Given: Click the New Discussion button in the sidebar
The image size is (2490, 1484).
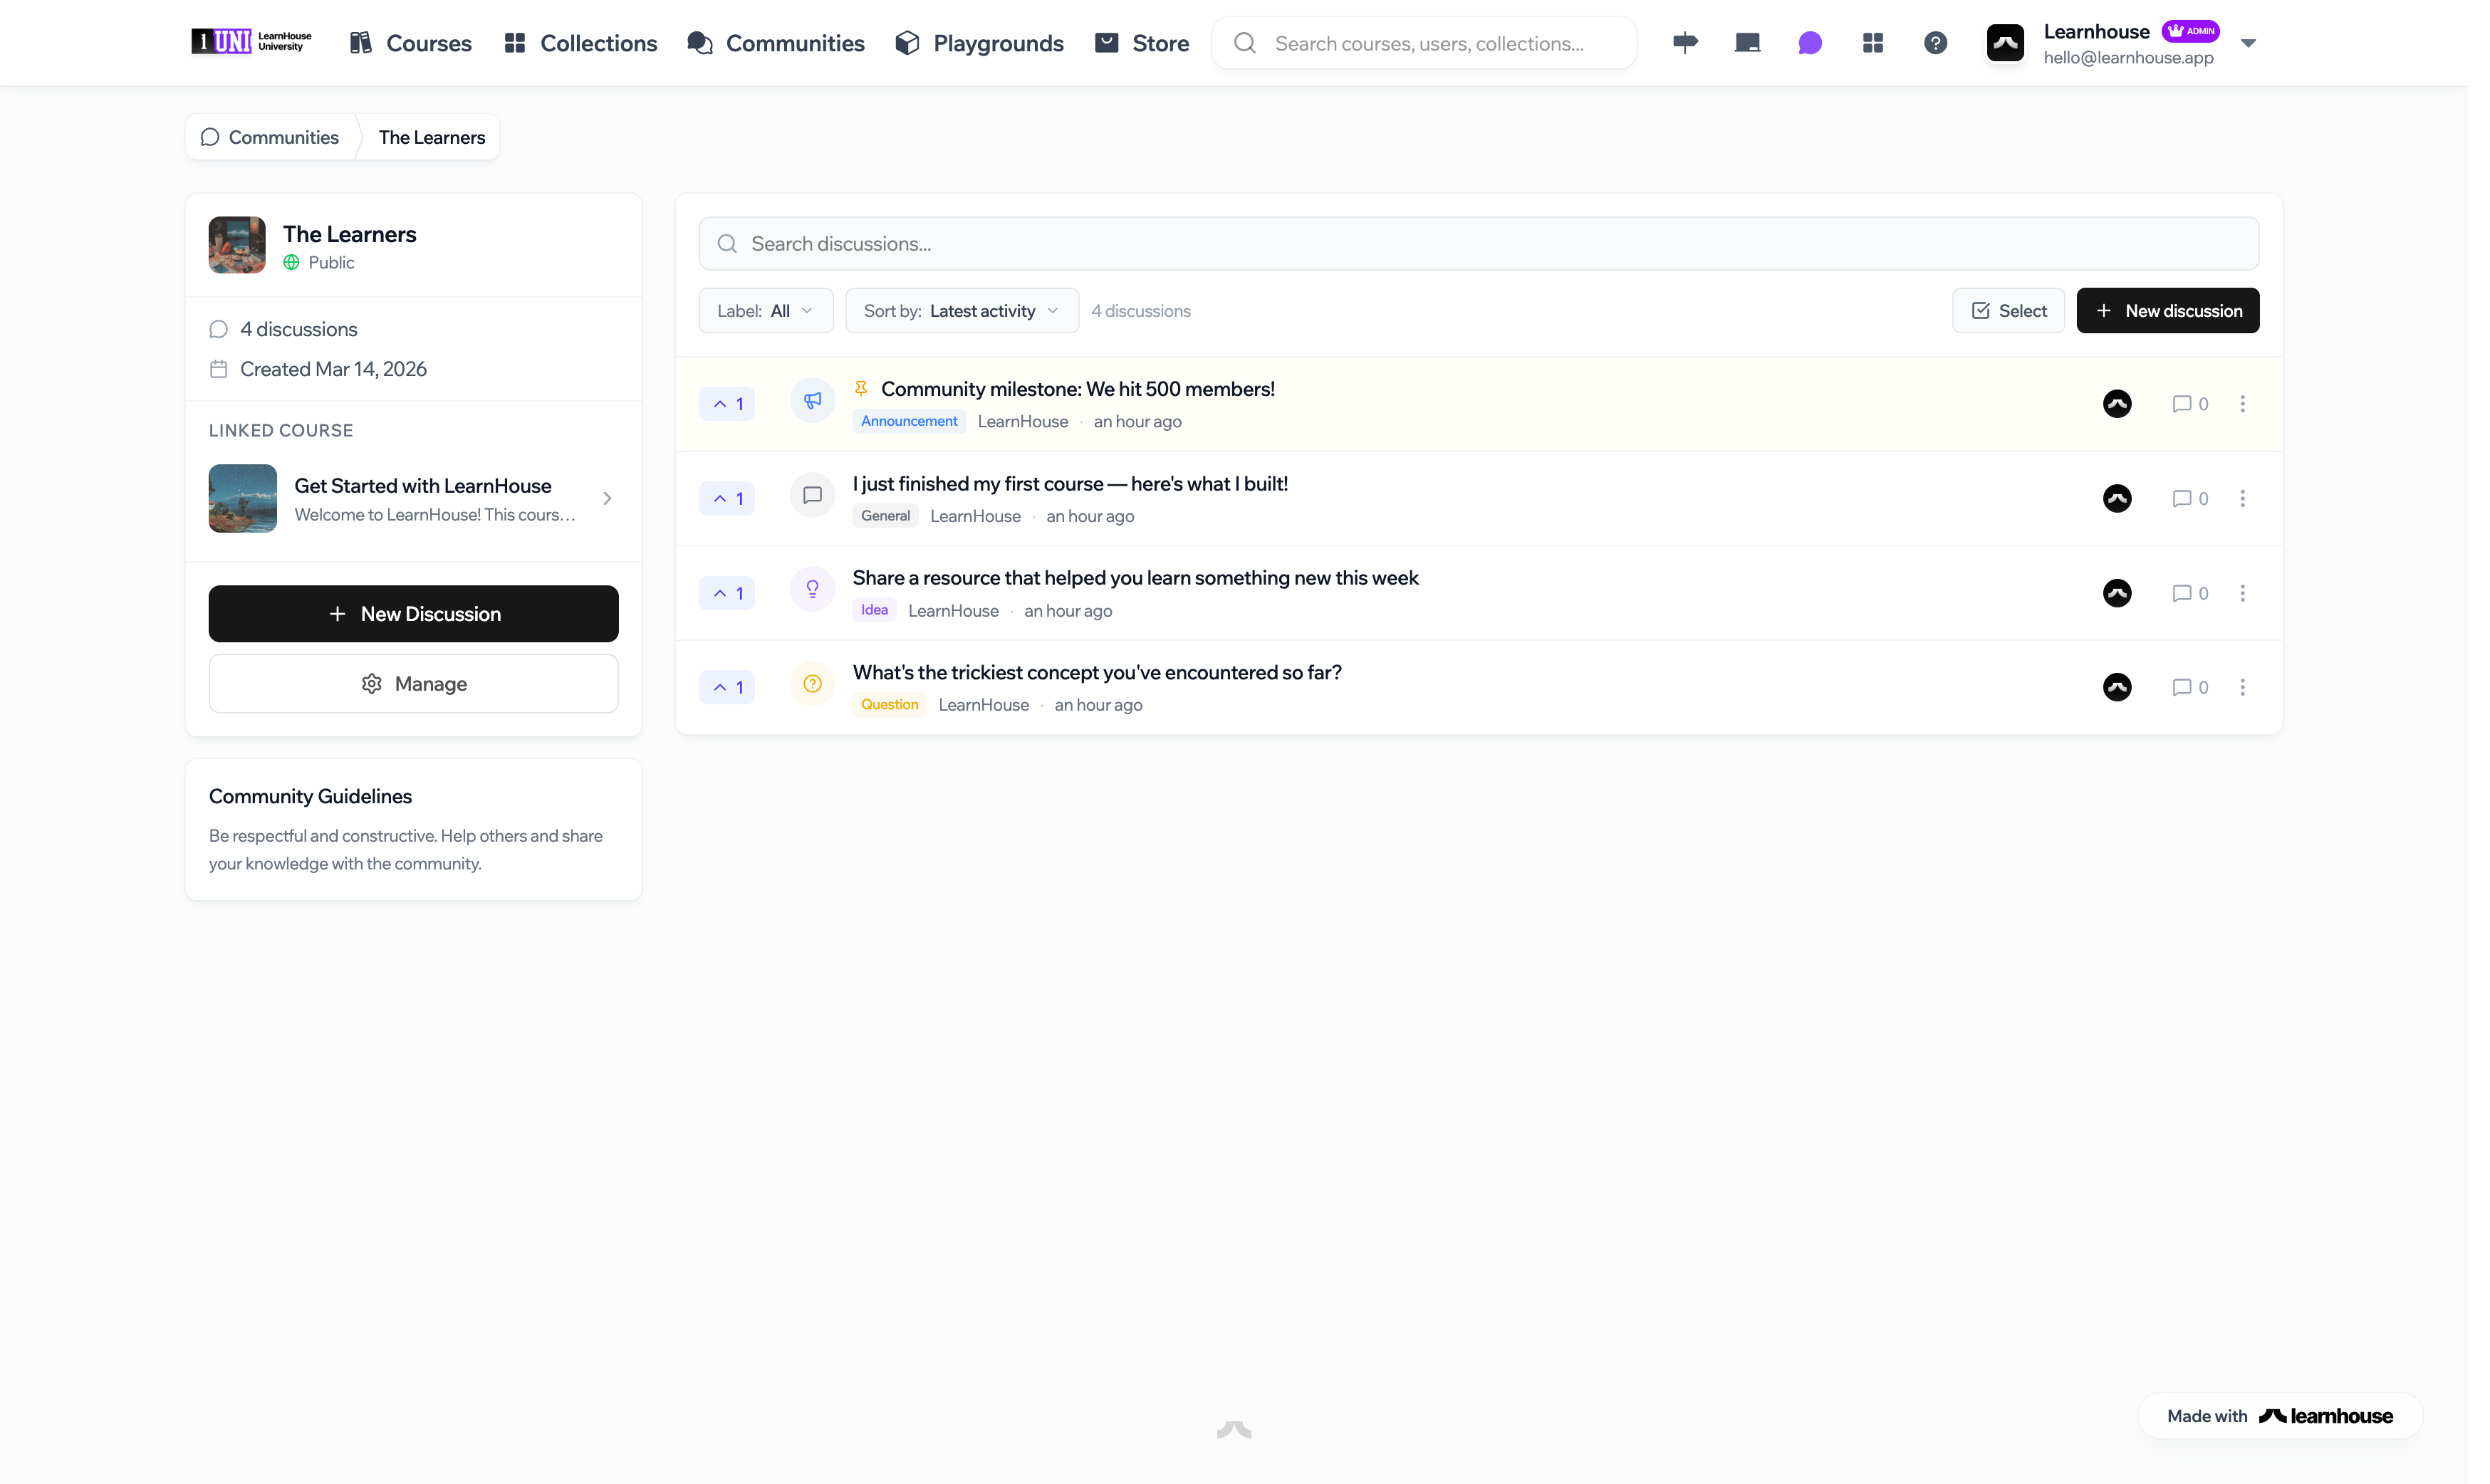Looking at the screenshot, I should coord(413,613).
